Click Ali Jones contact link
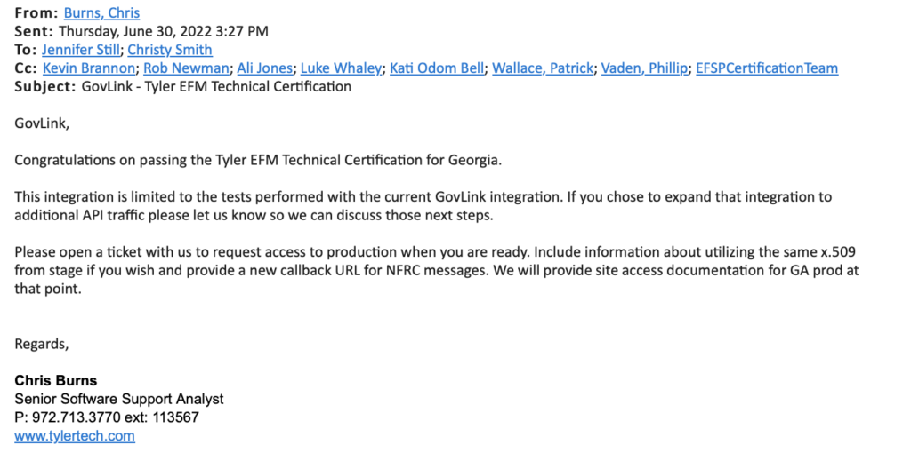 (264, 68)
